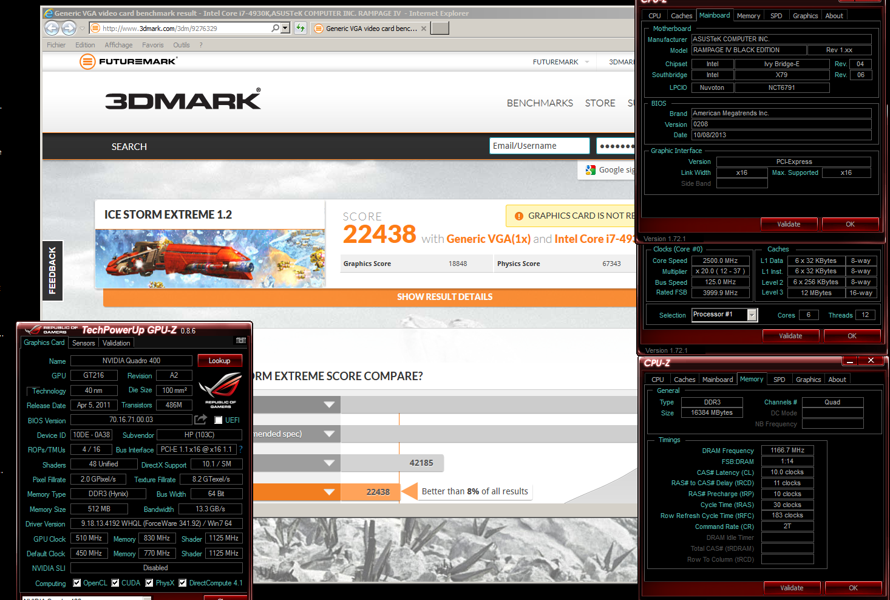Viewport: 890px width, 600px height.
Task: Open the Outils menu
Action: pos(182,45)
